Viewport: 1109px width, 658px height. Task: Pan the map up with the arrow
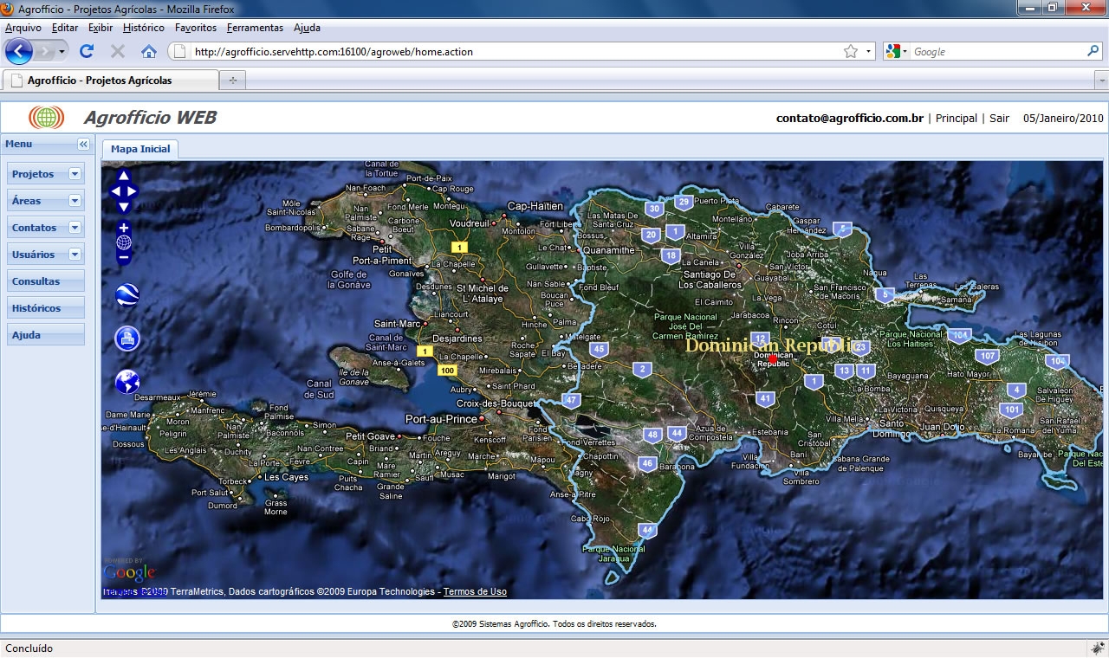coord(124,176)
